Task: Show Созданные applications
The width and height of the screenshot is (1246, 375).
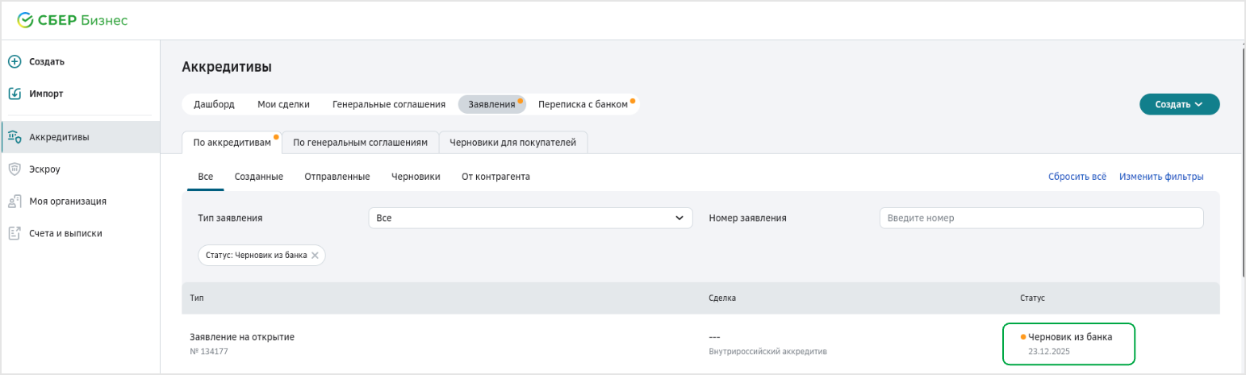Action: coord(259,177)
